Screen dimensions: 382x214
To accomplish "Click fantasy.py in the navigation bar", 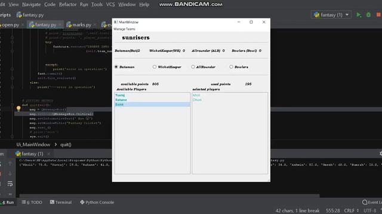I will click(30, 15).
